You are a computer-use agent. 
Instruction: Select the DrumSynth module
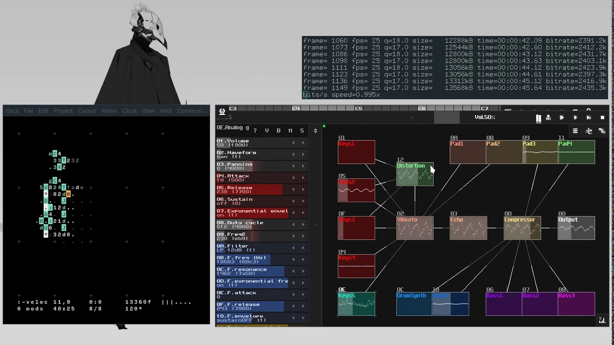[414, 304]
